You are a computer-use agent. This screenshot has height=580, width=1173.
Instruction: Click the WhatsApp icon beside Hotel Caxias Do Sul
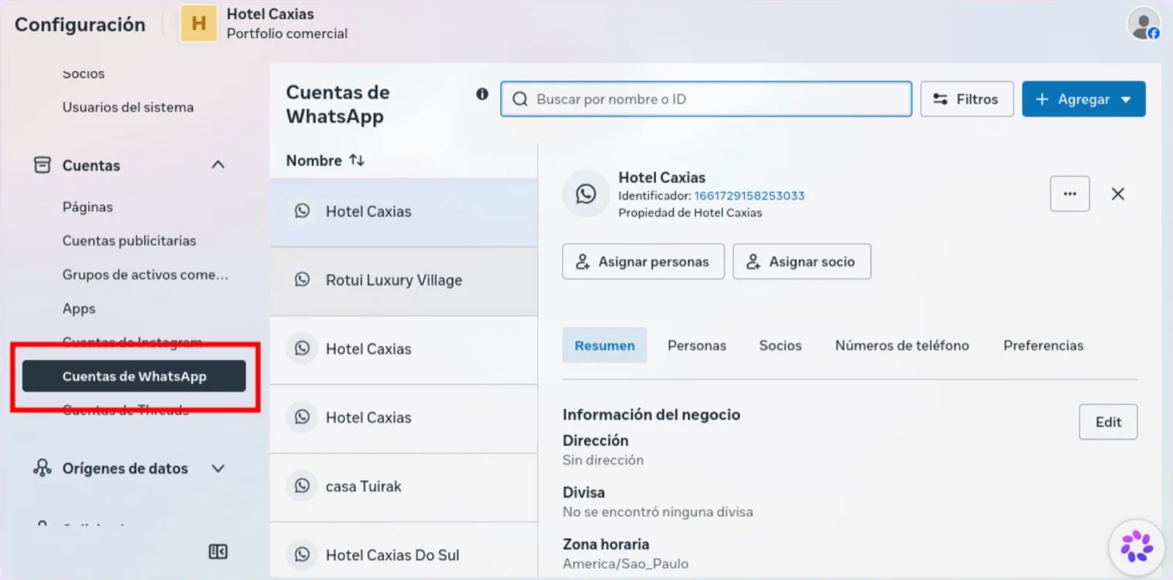(x=303, y=555)
